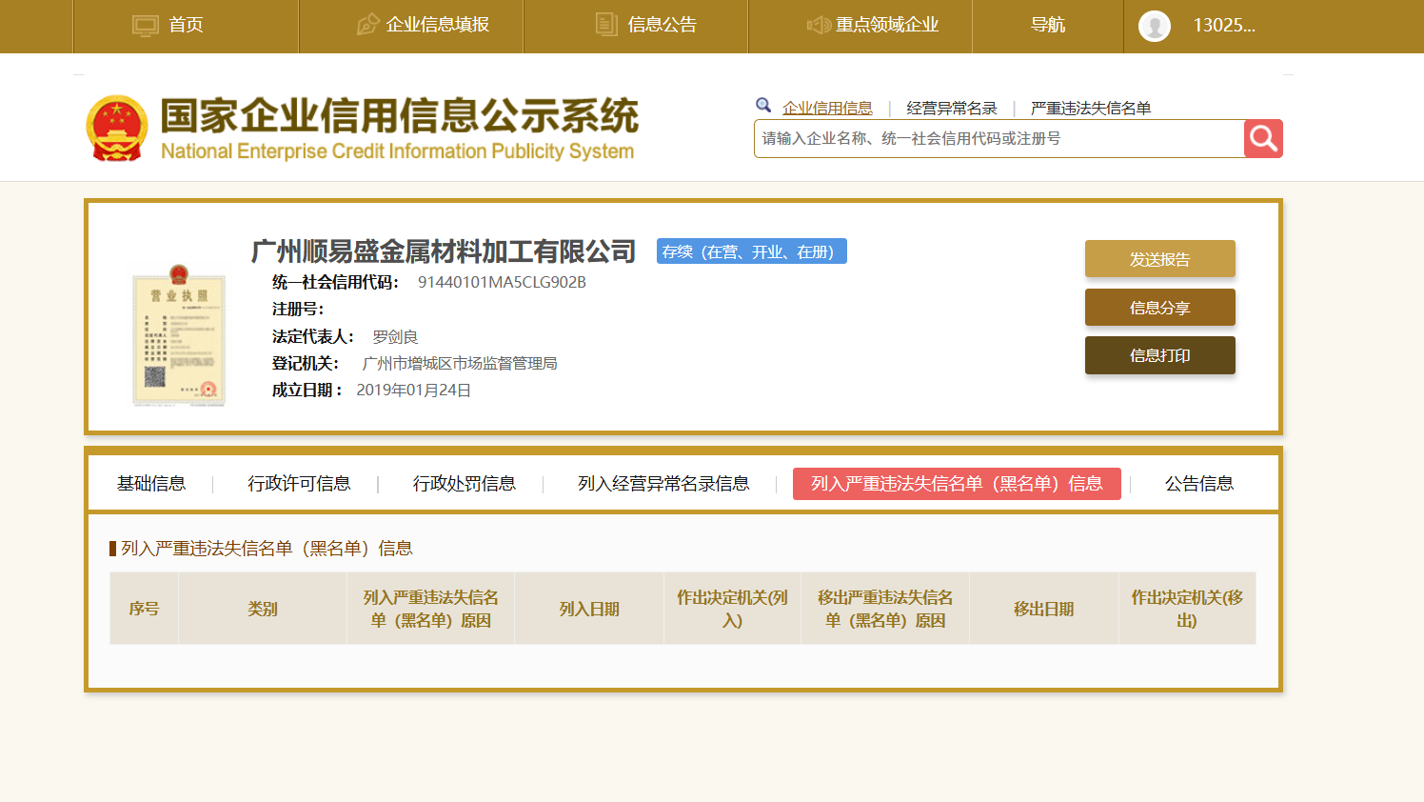Click the small magnifier icon beside 企业信用信息
Viewport: 1424px width, 802px height.
[763, 106]
